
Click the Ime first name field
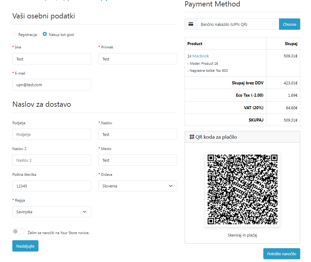51,59
